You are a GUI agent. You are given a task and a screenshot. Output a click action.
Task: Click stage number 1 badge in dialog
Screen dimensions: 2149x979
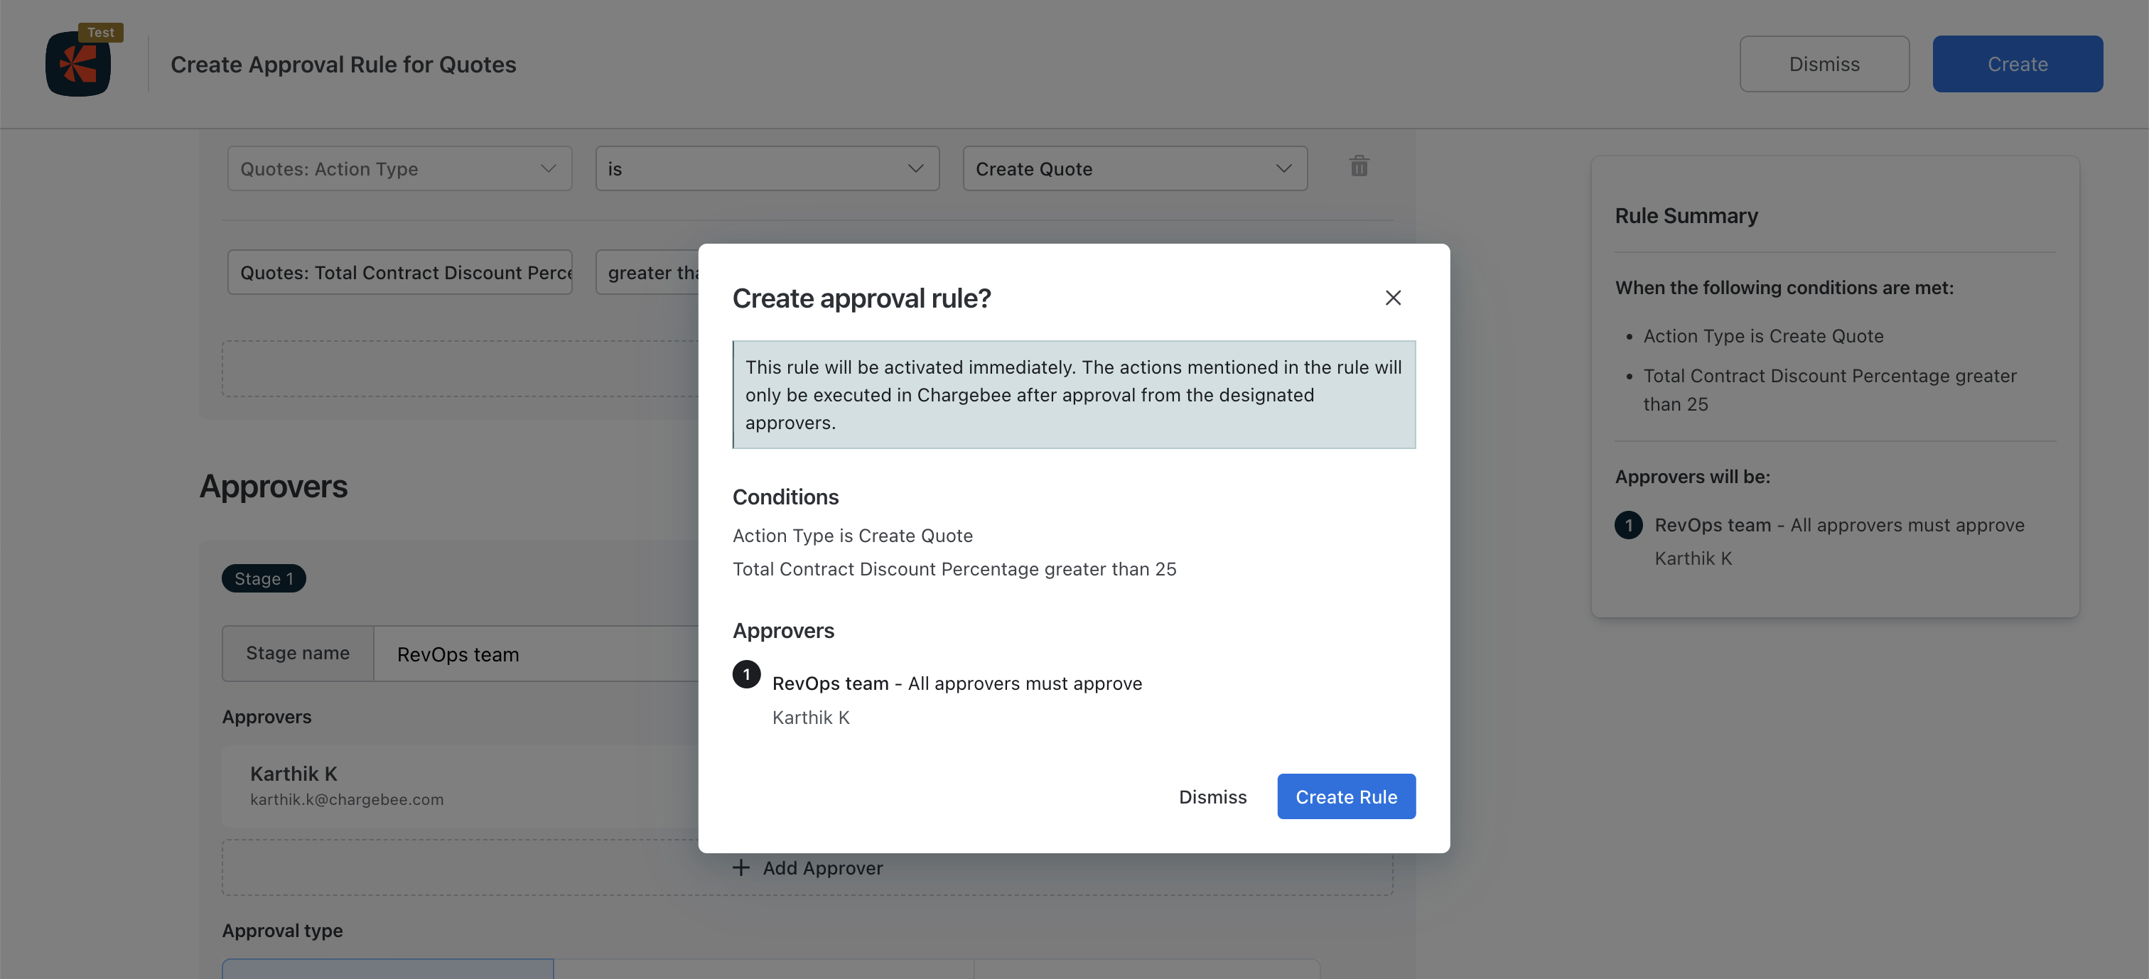[745, 674]
